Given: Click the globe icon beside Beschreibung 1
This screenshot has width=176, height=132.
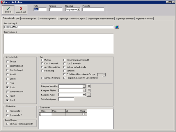Looking at the screenshot, I should coord(117,27).
